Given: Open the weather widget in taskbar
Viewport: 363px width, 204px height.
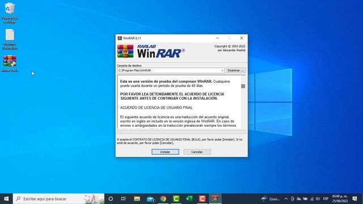Looking at the screenshot, I should 271,199.
